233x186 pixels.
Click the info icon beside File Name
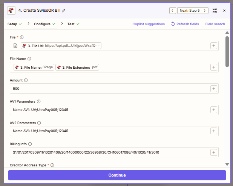coord(29,59)
